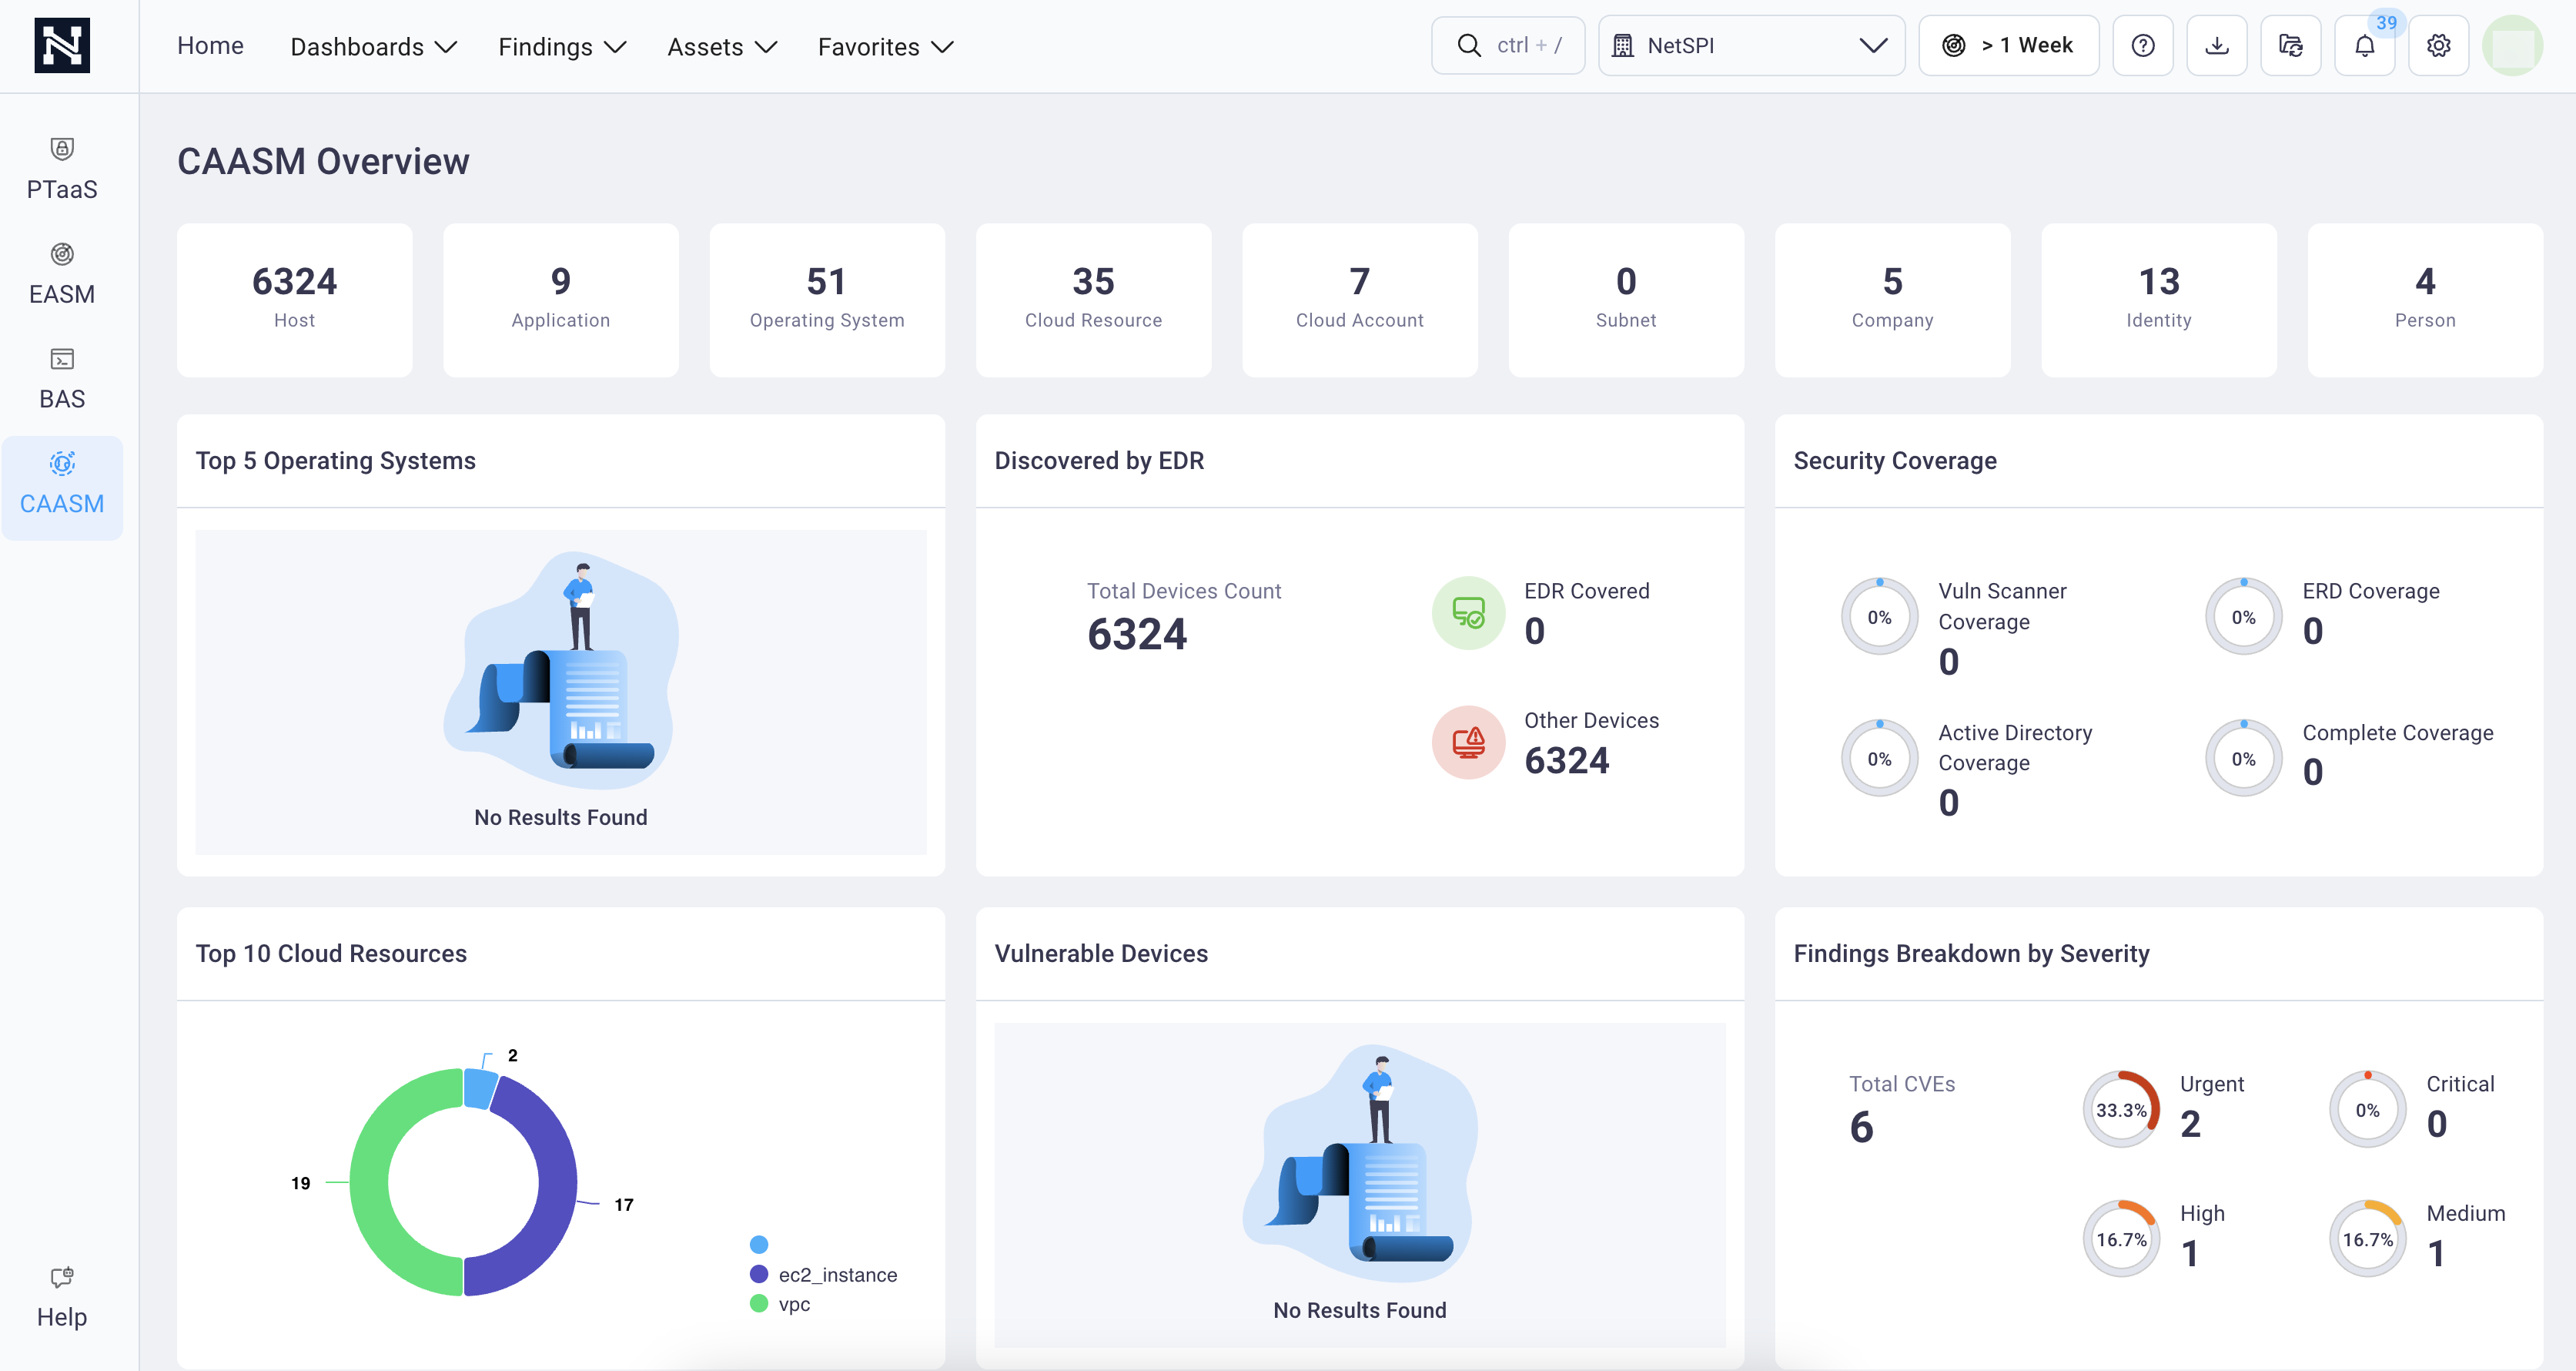
Task: Select the CAASM sidebar section
Action: [x=62, y=488]
